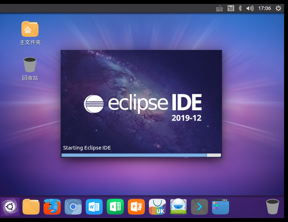
Task: Click the 17:06 clock in the panel
Action: [x=264, y=8]
